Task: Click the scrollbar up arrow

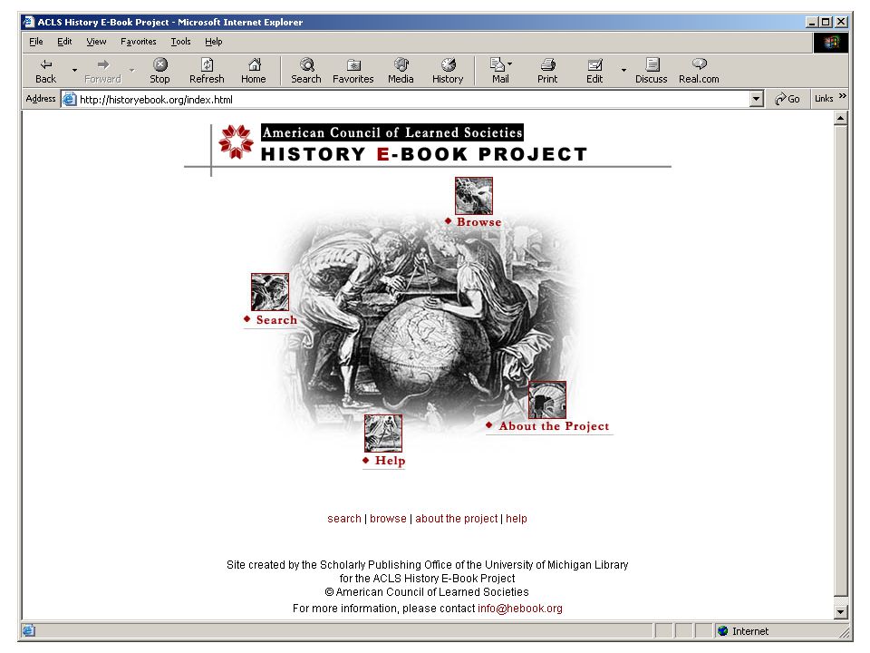Action: click(841, 118)
